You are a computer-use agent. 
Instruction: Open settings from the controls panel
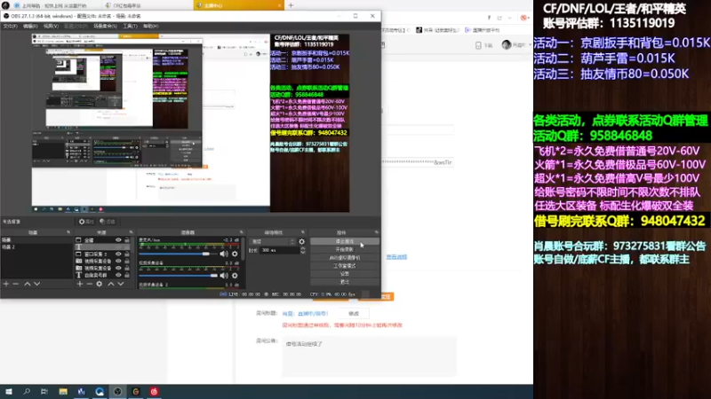coord(345,274)
